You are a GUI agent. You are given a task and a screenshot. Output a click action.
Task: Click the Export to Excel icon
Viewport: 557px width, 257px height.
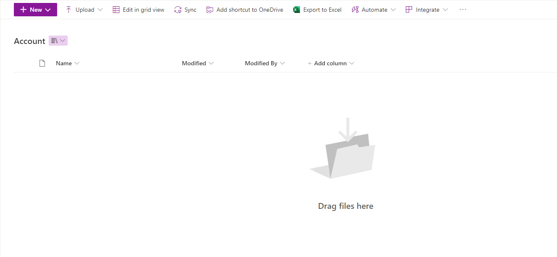coord(296,9)
